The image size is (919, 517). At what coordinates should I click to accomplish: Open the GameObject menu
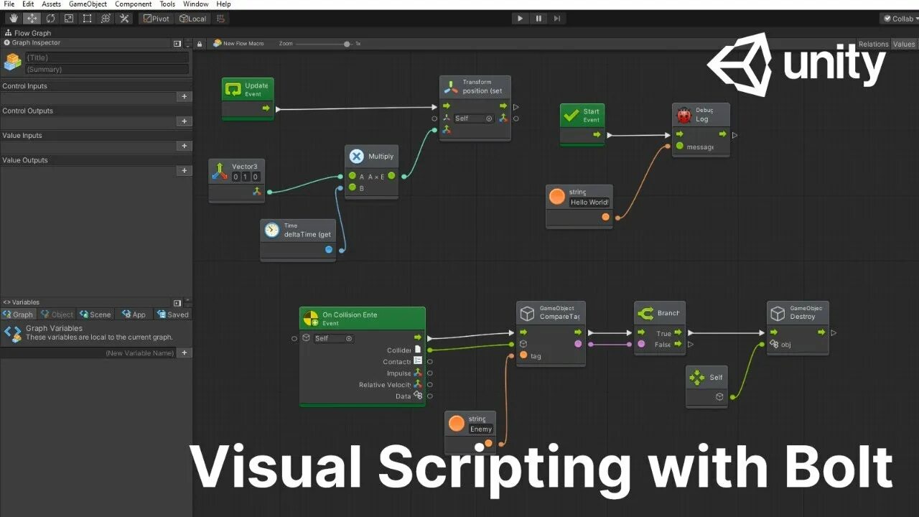tap(88, 4)
